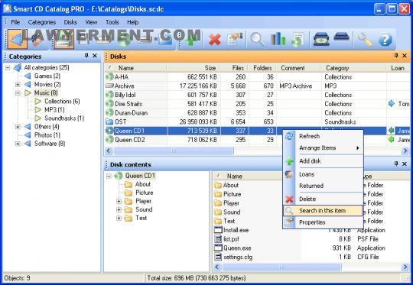Sort disks by the Category column
This screenshot has height=285, width=413.
coord(354,68)
